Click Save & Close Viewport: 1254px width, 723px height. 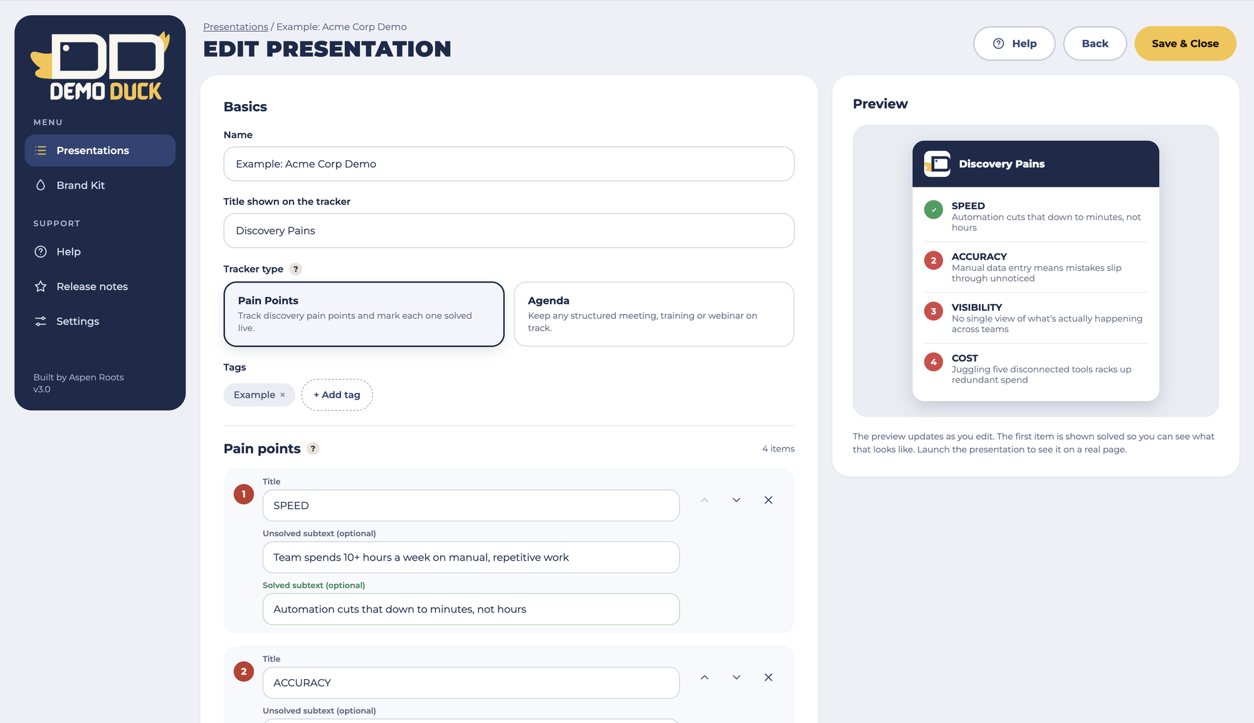pyautogui.click(x=1185, y=43)
